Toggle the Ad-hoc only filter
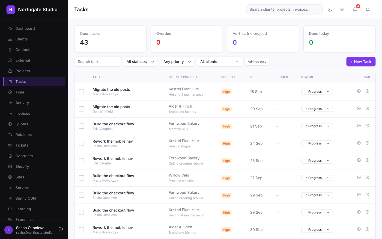The height and width of the screenshot is (239, 382). (257, 62)
